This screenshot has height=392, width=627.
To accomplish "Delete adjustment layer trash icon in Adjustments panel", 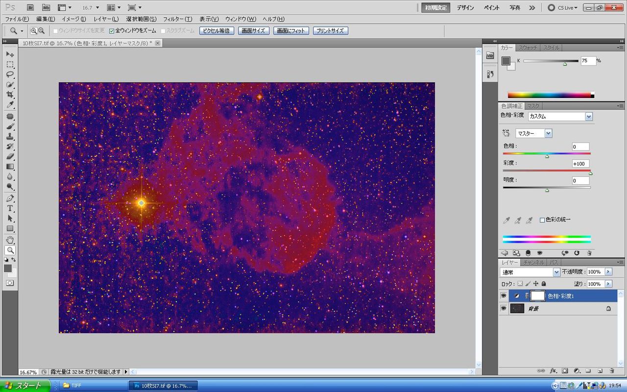I will click(589, 253).
